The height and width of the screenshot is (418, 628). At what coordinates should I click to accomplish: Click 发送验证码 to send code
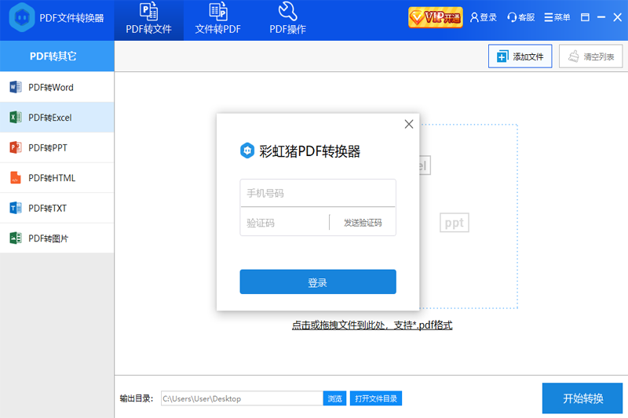point(363,223)
